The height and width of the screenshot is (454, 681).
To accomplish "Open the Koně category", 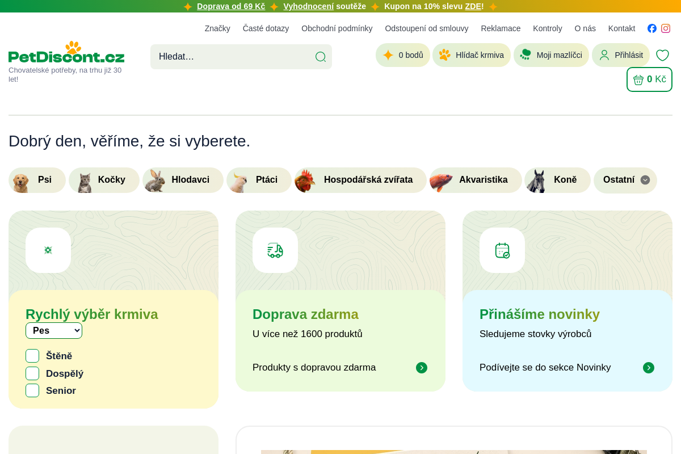I will tap(557, 180).
